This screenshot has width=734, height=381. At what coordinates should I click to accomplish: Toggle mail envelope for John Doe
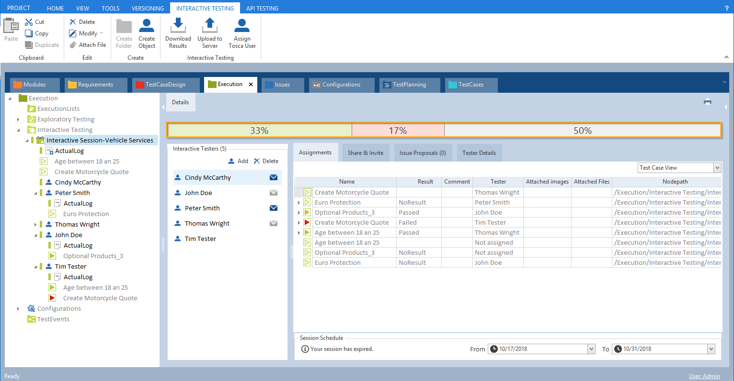coord(274,193)
